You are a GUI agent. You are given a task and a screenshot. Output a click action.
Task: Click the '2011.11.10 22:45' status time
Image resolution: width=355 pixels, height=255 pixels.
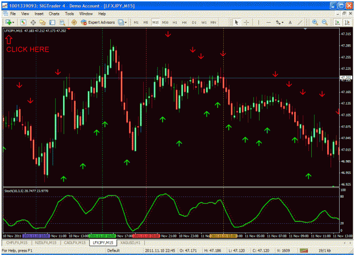pyautogui.click(x=160, y=250)
